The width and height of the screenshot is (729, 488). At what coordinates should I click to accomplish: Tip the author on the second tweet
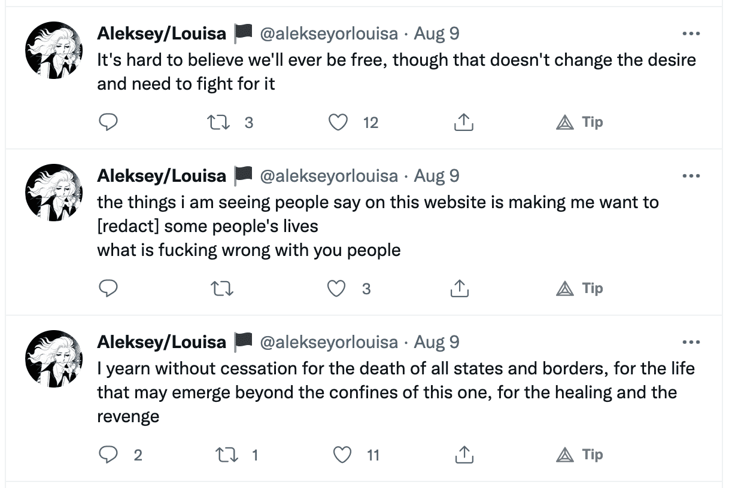pyautogui.click(x=579, y=289)
